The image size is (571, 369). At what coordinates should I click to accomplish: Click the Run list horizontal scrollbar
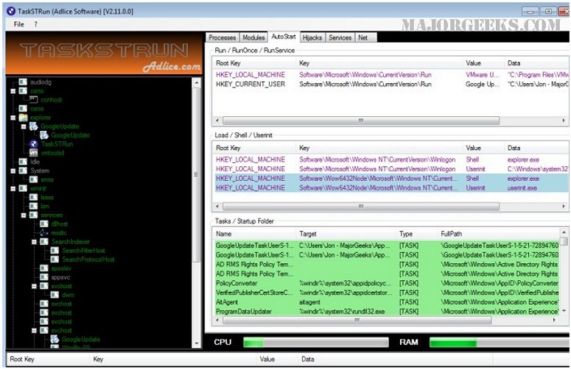(x=390, y=121)
